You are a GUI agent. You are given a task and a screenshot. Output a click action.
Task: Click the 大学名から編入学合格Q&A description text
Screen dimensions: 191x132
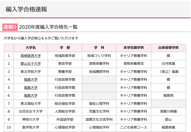coord(41,38)
